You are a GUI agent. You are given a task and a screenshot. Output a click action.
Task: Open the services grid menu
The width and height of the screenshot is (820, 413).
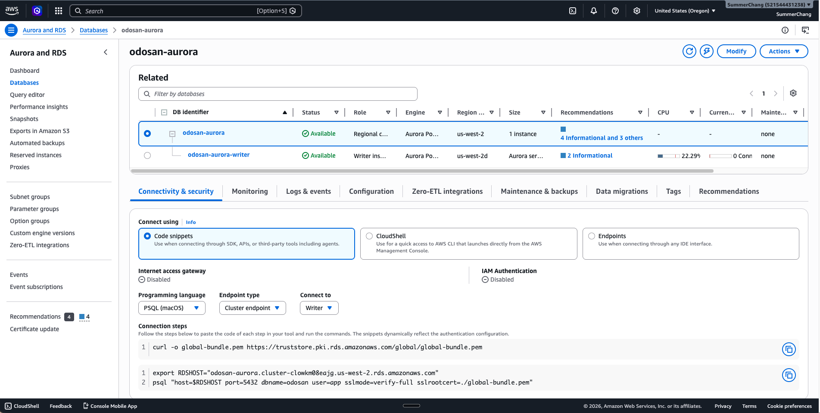(59, 11)
